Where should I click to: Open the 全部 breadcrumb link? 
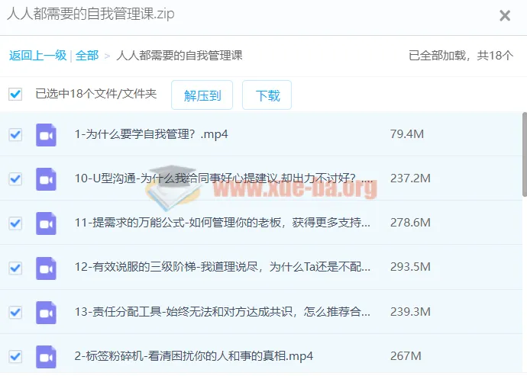87,56
